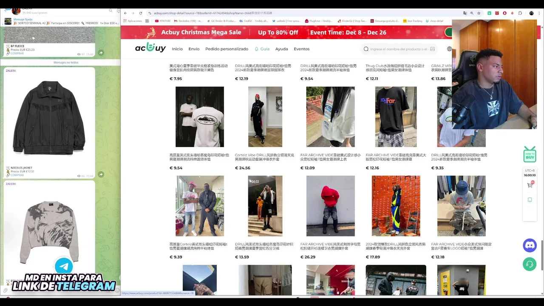Open the browser extensions puzzle icon
This screenshot has height=306, width=544.
click(x=520, y=13)
